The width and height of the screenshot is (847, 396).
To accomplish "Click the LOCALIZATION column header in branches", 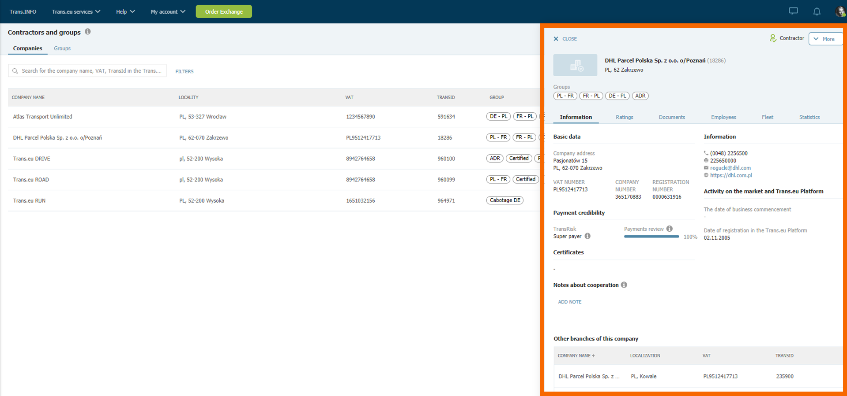I will coord(645,355).
